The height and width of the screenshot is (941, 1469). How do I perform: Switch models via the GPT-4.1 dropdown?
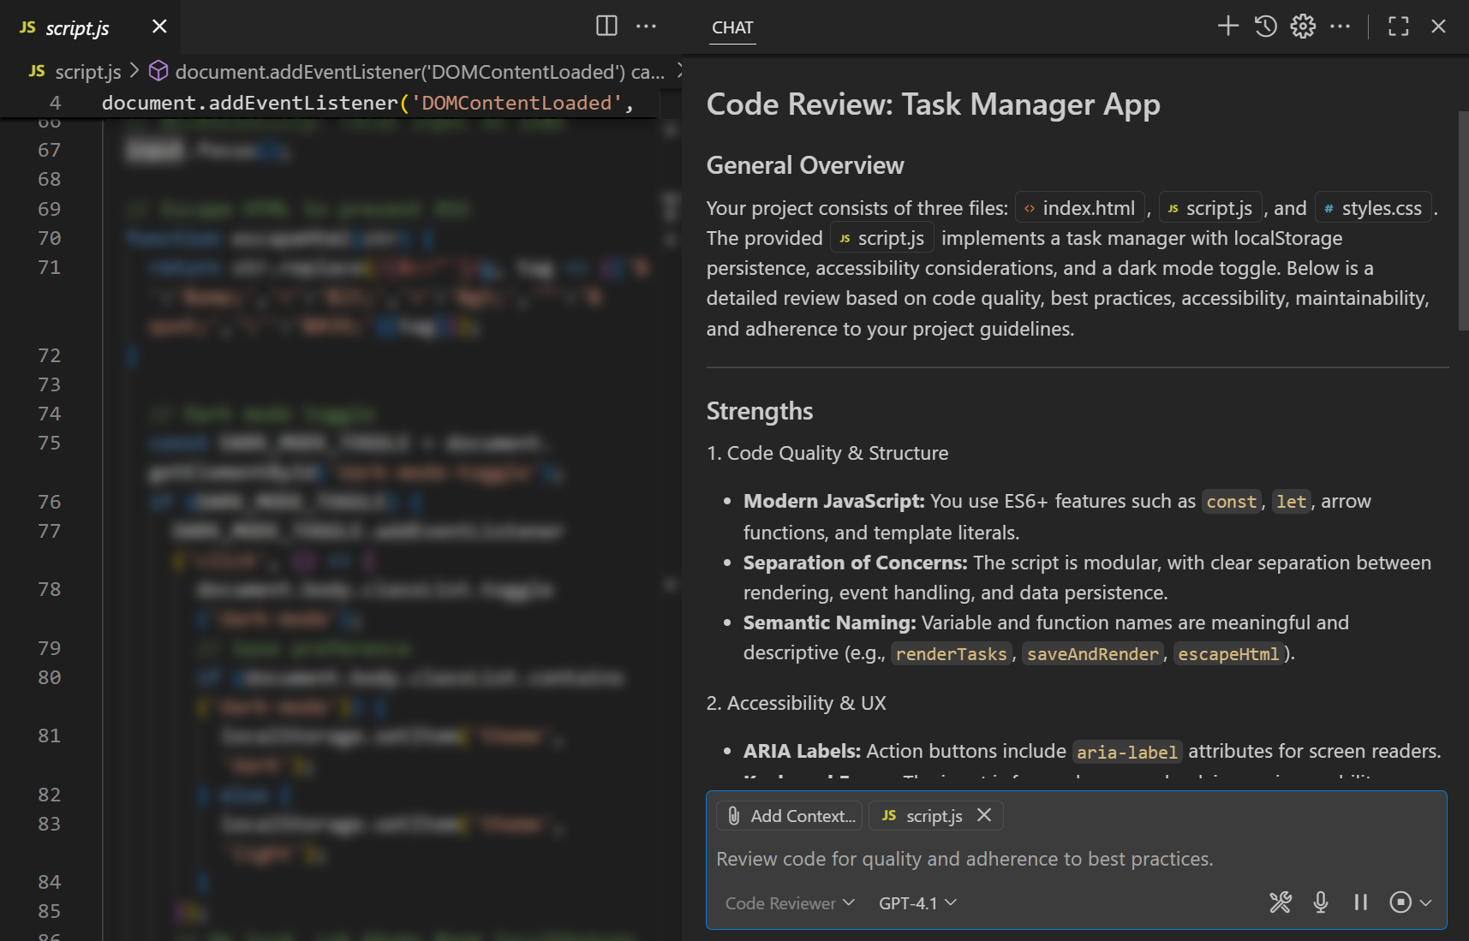coord(916,902)
